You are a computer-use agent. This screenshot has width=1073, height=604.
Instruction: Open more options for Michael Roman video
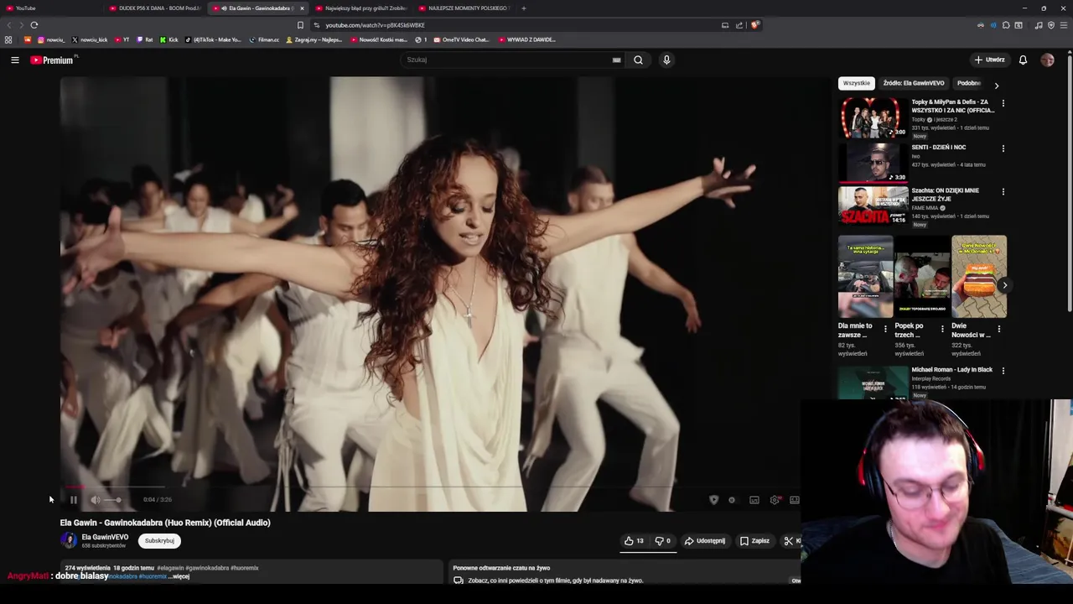point(1003,371)
